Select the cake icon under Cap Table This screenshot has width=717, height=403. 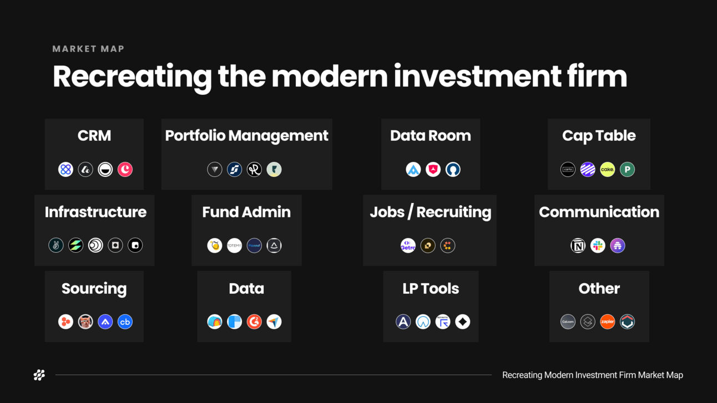tap(607, 170)
